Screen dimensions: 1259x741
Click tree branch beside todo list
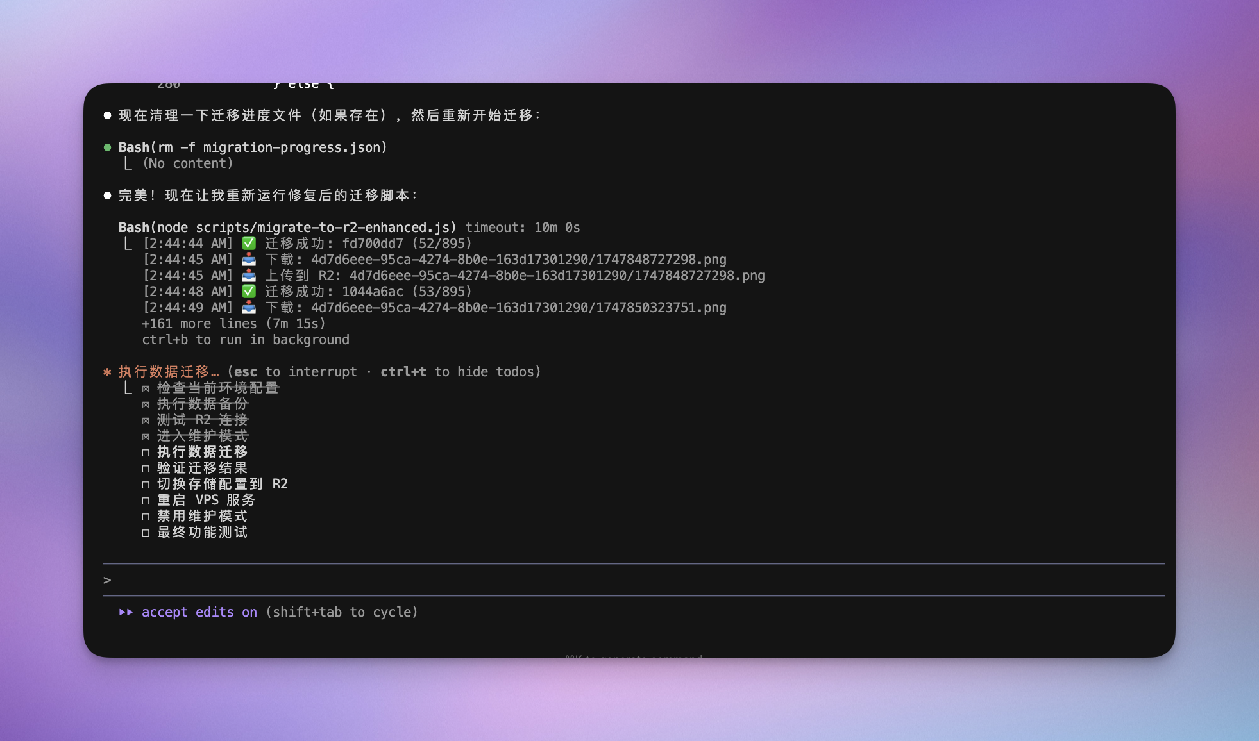tap(128, 388)
